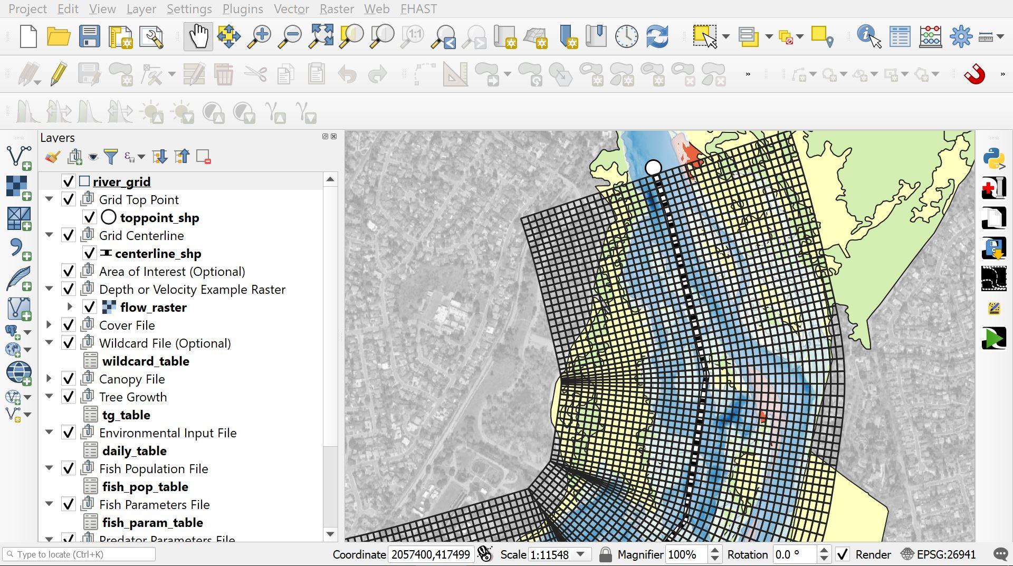Open the log messages speech bubble icon
The width and height of the screenshot is (1013, 566).
click(1001, 554)
